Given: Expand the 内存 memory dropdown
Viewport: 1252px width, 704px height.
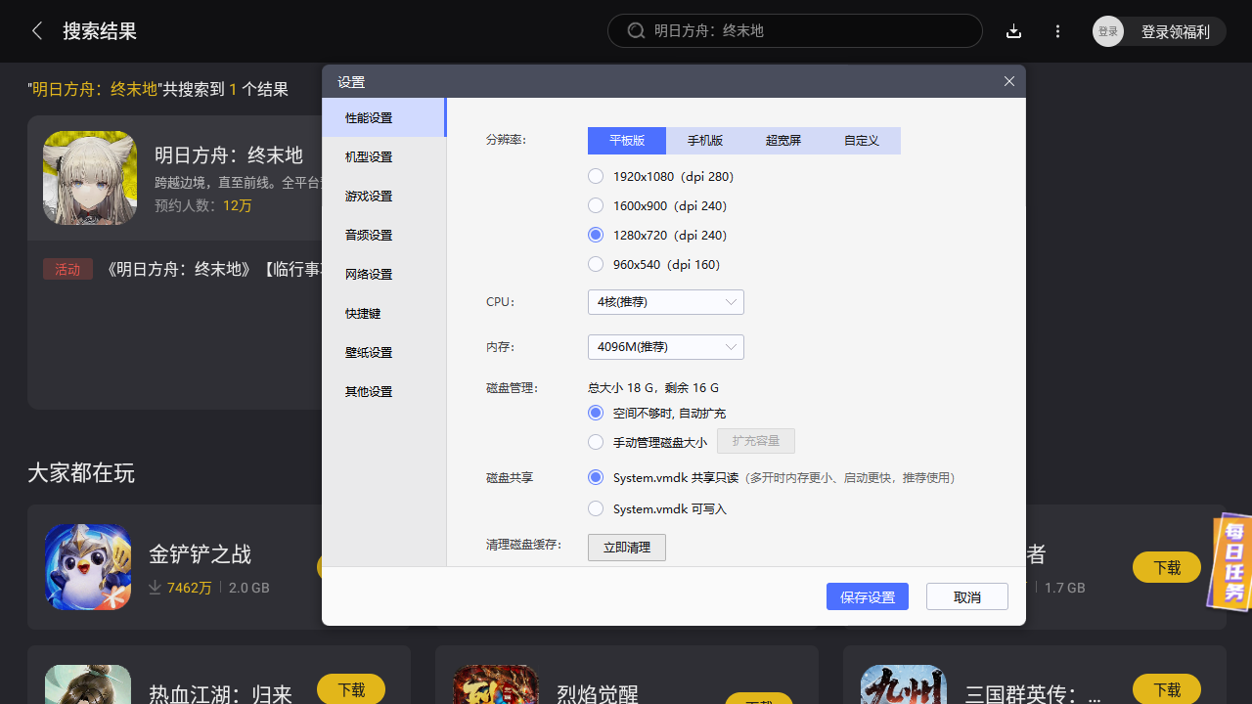Looking at the screenshot, I should click(x=665, y=347).
